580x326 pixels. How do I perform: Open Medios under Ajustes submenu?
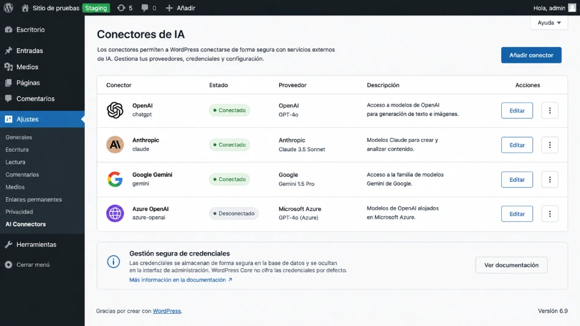[x=15, y=187]
